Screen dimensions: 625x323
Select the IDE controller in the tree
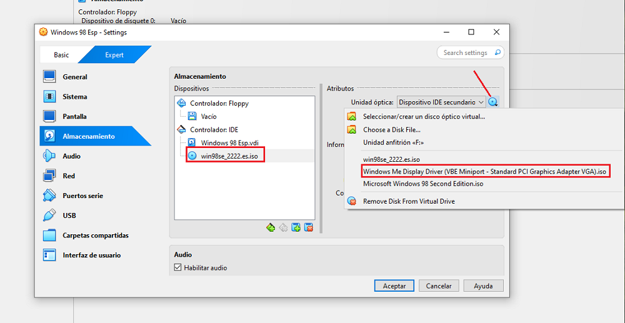(x=214, y=129)
